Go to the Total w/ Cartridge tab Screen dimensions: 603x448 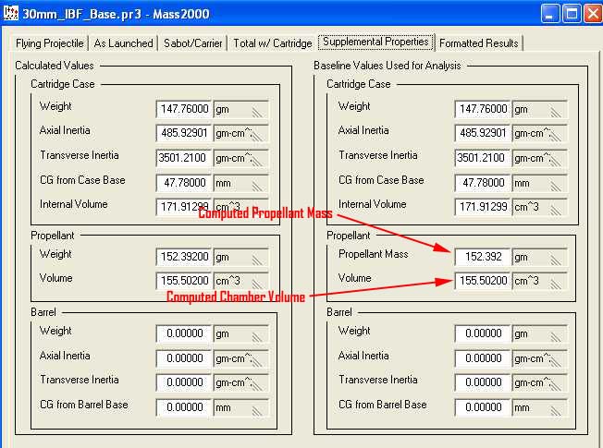[x=271, y=43]
